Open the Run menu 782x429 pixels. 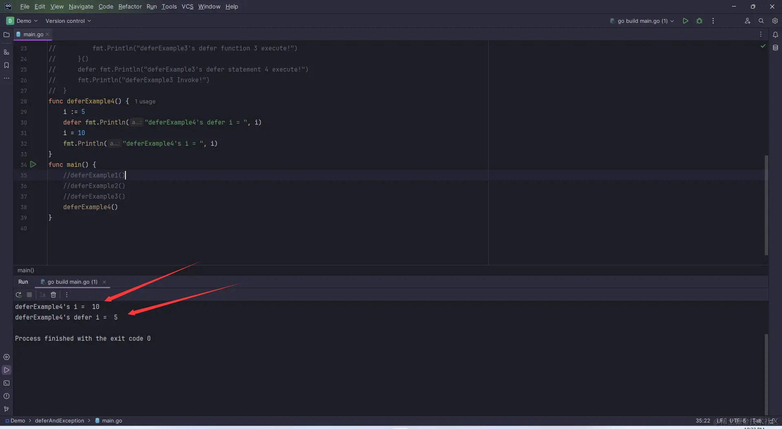(152, 7)
